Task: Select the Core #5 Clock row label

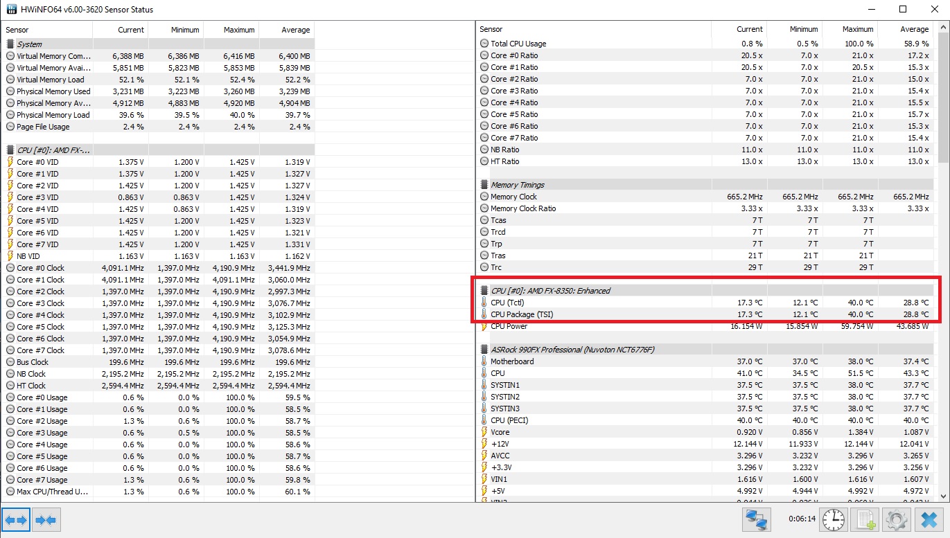Action: tap(40, 327)
